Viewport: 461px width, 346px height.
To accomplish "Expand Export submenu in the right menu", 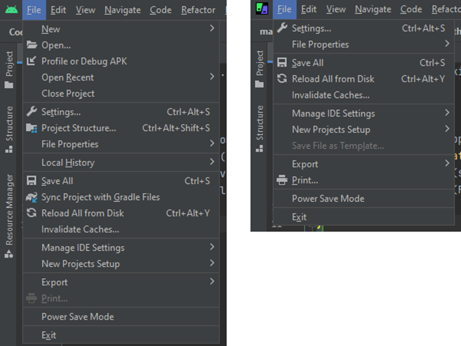I will [447, 164].
